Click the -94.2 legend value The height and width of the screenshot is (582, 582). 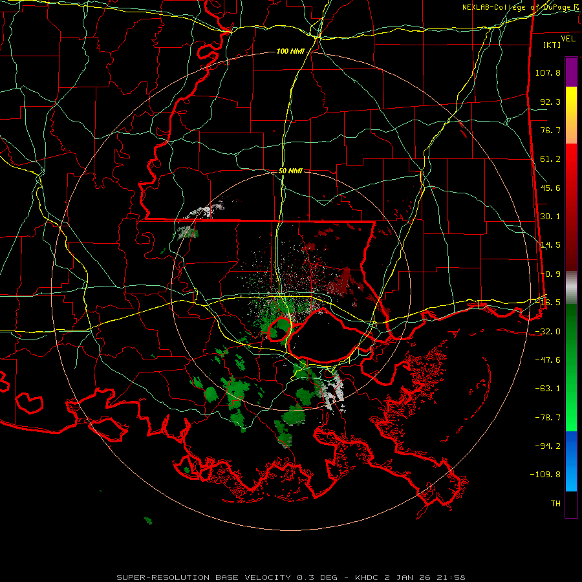pos(548,446)
